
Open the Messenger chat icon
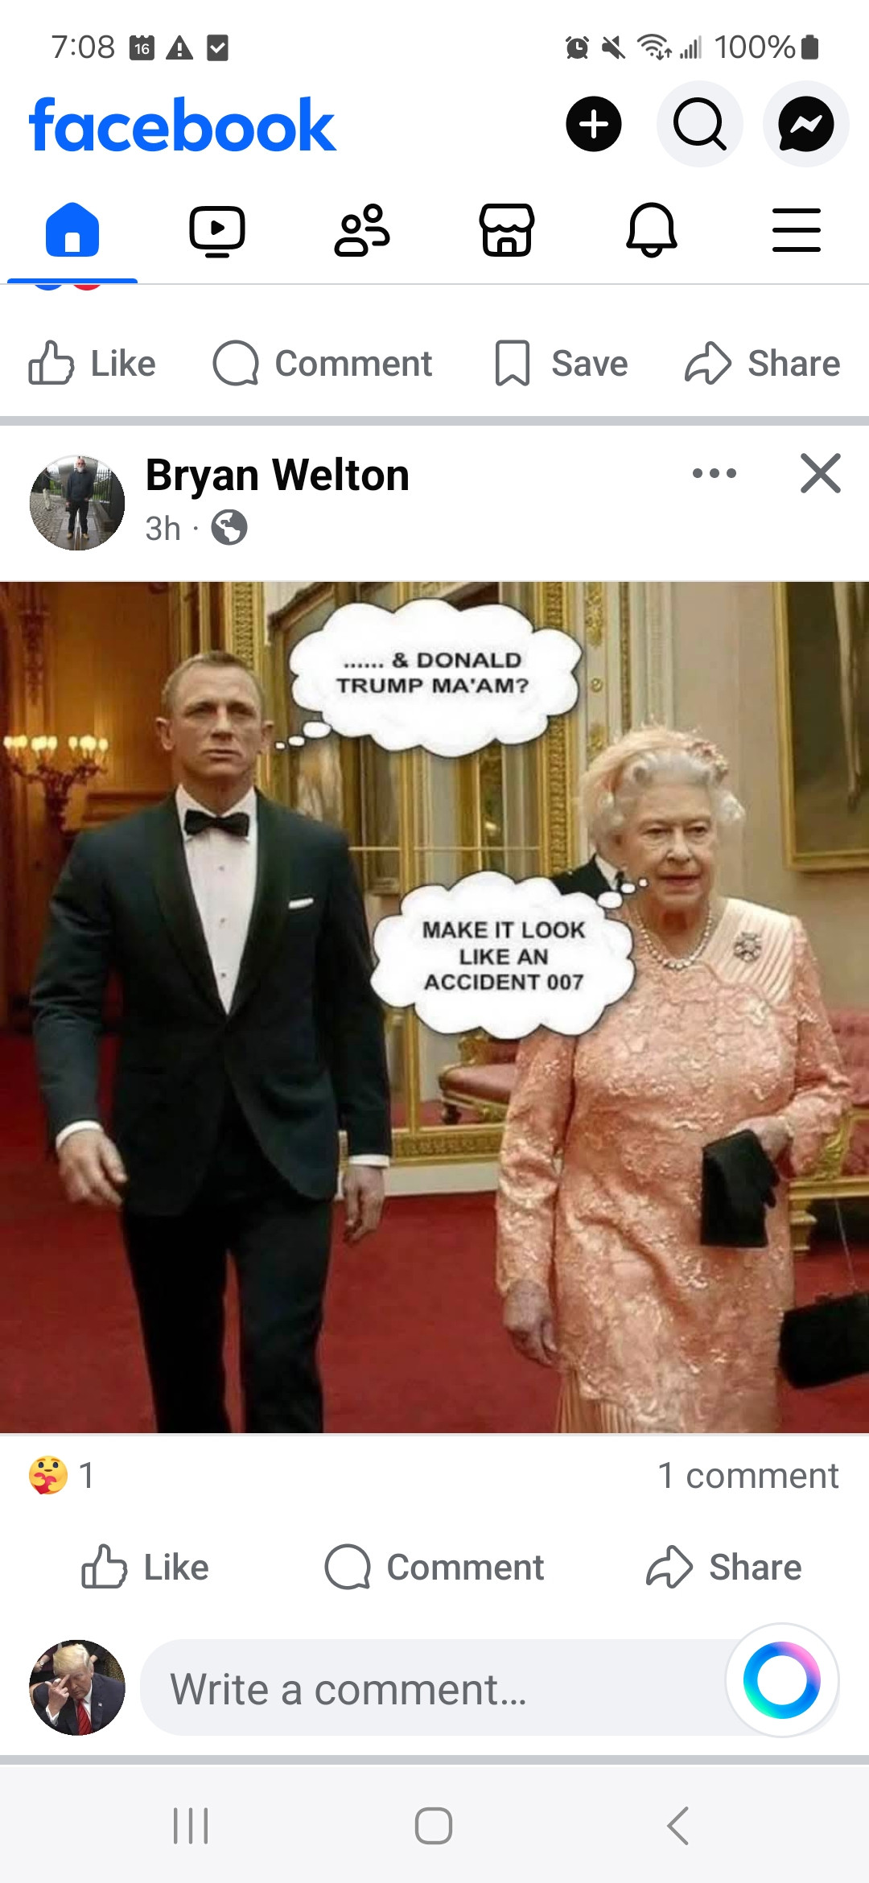click(805, 125)
